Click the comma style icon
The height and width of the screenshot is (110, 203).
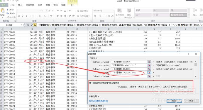coord(104,16)
